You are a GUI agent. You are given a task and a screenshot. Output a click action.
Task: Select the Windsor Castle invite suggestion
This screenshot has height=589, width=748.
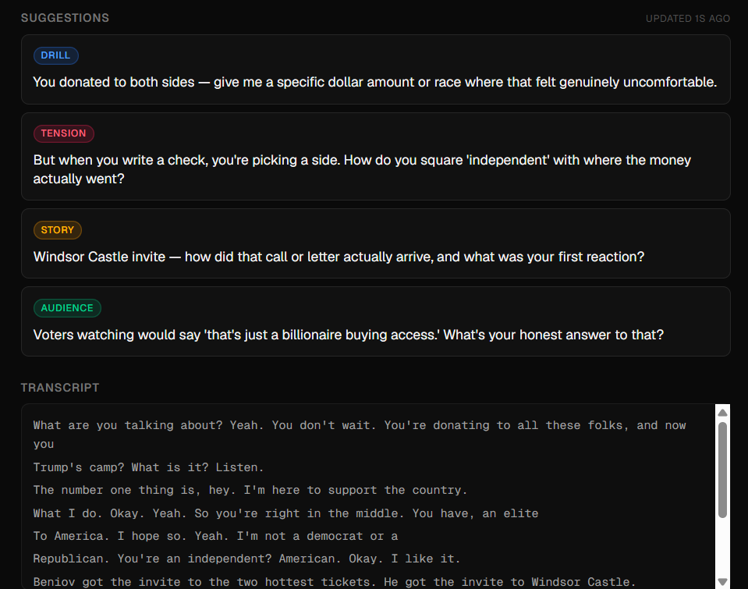pyautogui.click(x=375, y=243)
